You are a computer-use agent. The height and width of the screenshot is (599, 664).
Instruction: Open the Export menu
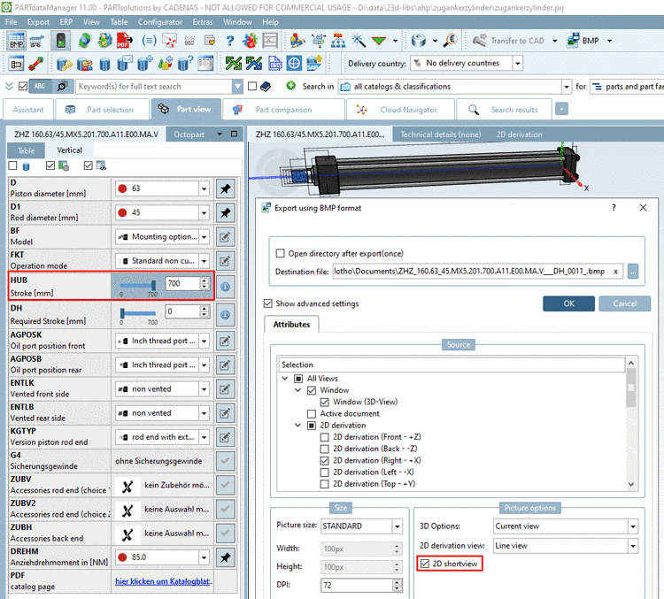click(38, 22)
